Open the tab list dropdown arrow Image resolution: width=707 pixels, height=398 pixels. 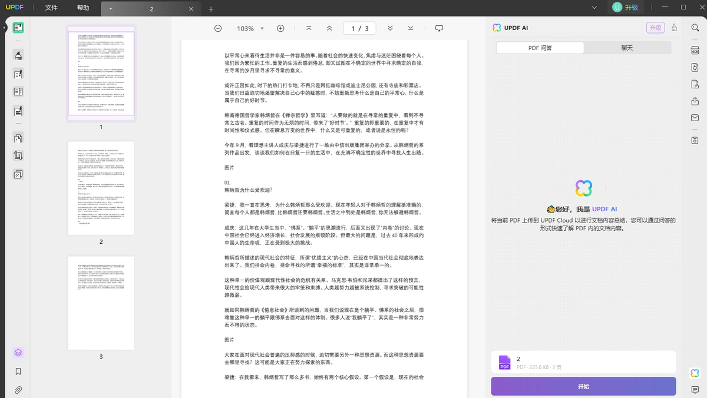pos(111,9)
